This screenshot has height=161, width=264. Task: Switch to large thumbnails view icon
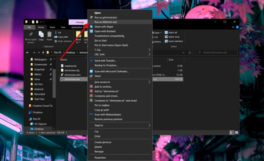coord(236,132)
